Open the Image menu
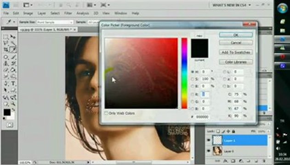The width and height of the screenshot is (290, 165). [28, 13]
